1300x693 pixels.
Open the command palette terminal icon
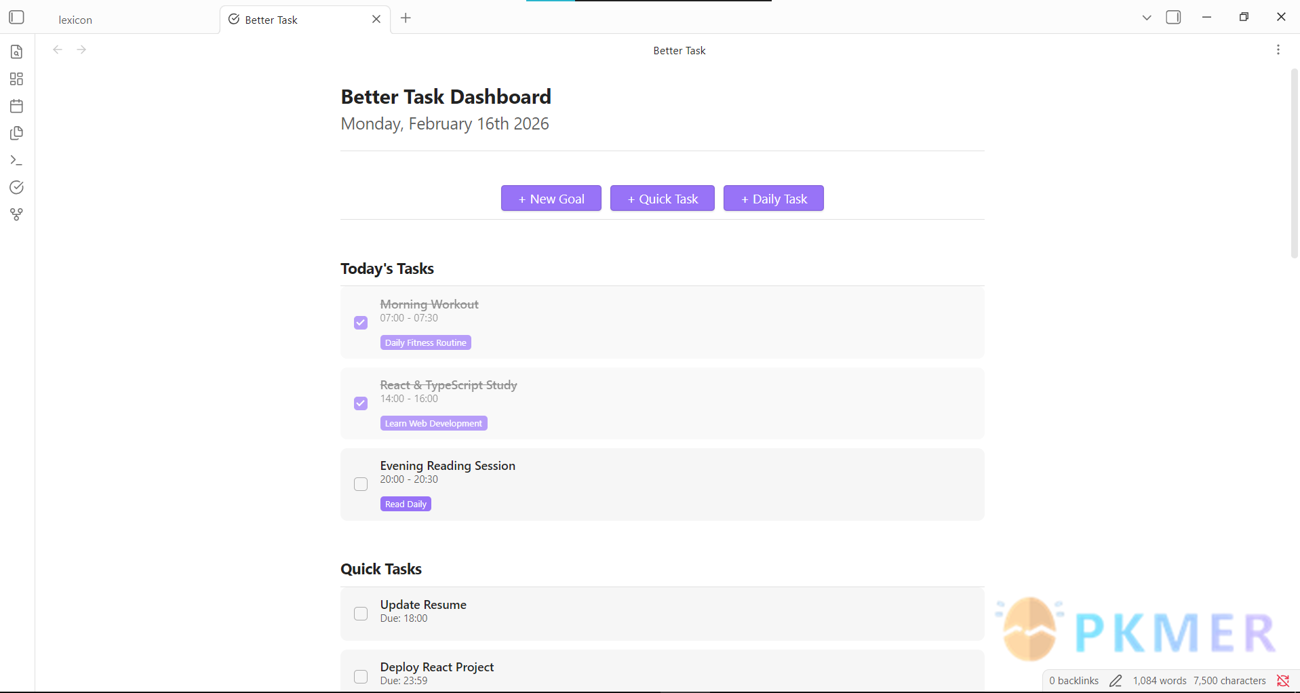click(x=17, y=160)
